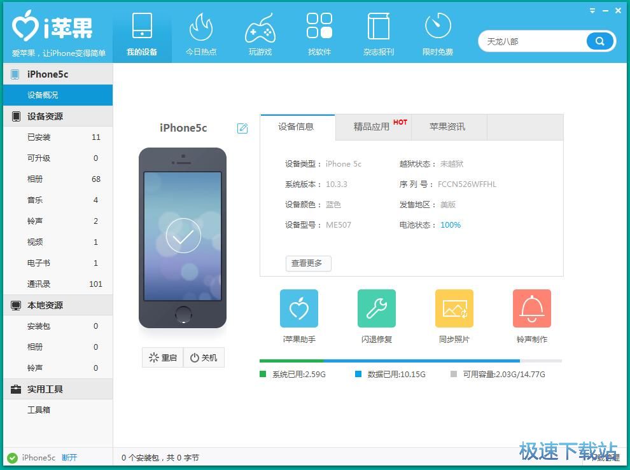
Task: Click the edit device name pencil icon
Action: [x=242, y=128]
